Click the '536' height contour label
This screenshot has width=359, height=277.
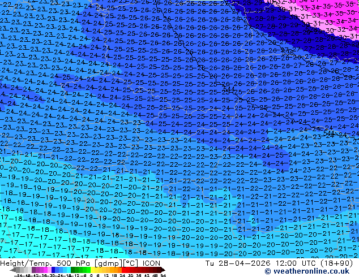tap(288, 53)
